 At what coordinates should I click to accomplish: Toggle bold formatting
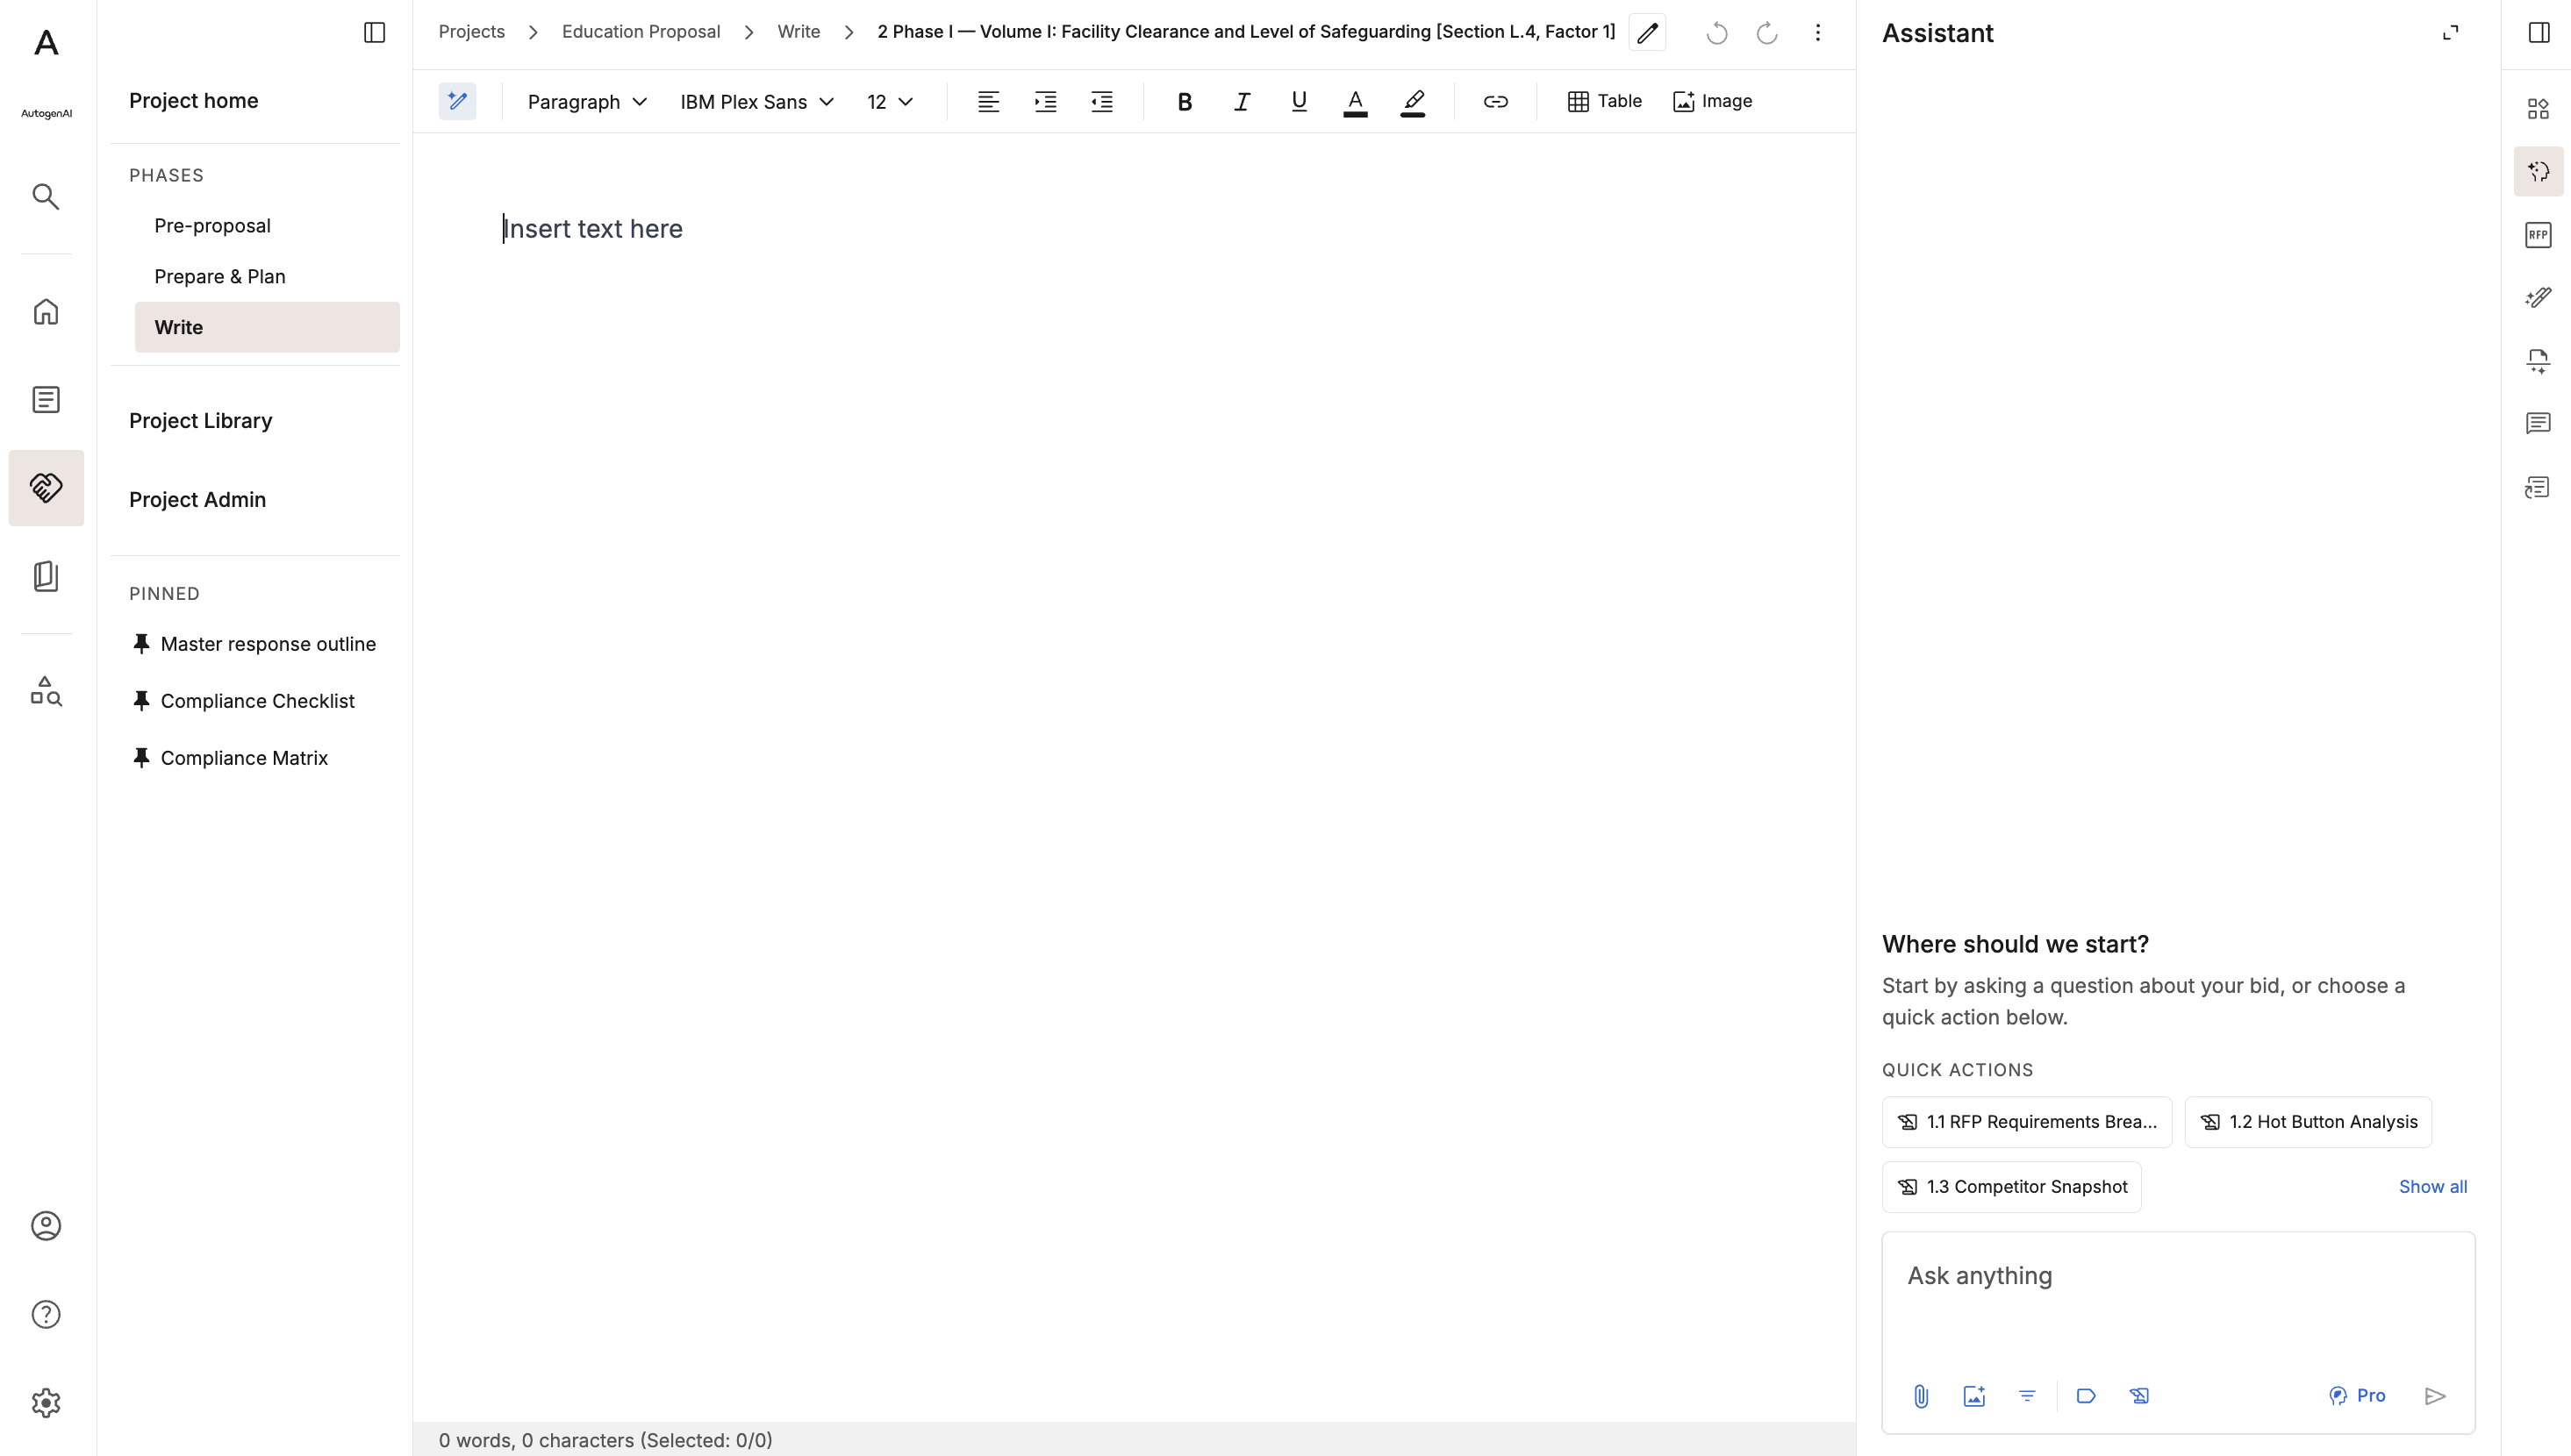pos(1185,101)
